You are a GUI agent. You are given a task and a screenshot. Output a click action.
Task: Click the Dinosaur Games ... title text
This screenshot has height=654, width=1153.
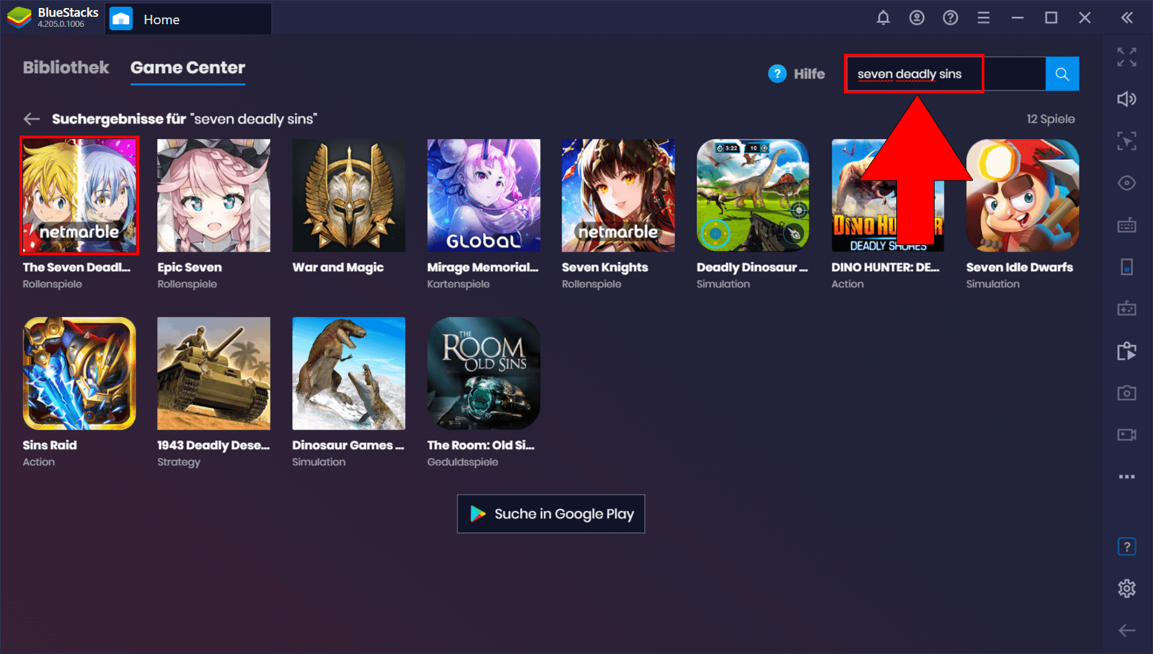(348, 445)
